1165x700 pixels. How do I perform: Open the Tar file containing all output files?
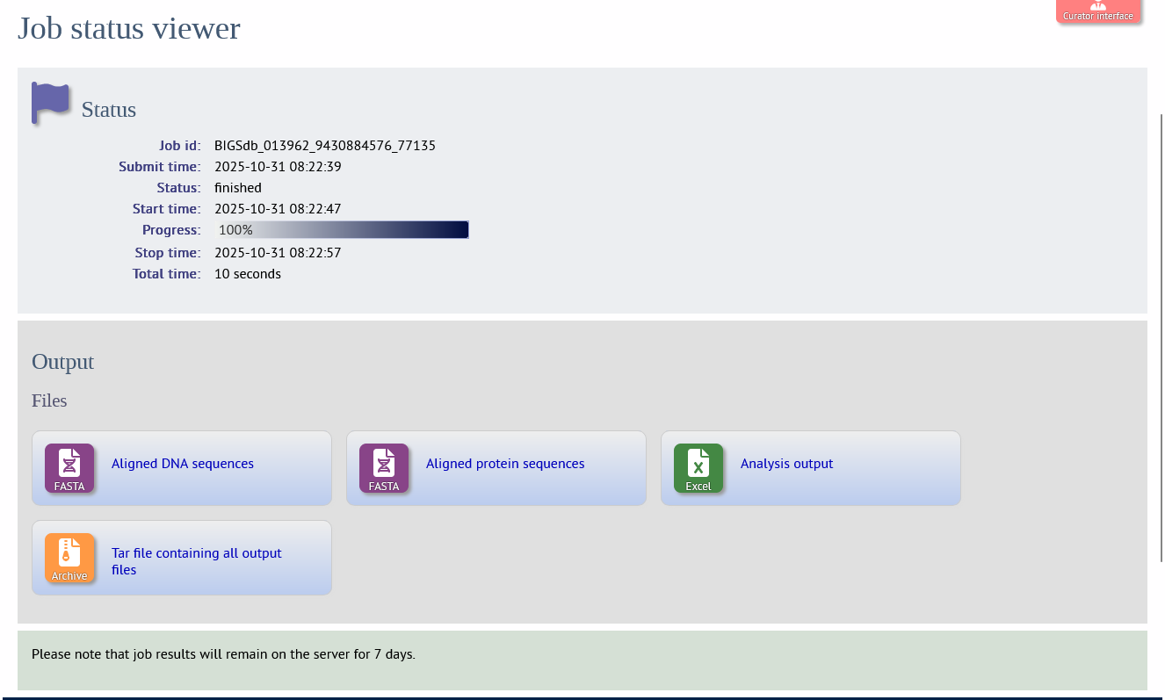click(197, 561)
